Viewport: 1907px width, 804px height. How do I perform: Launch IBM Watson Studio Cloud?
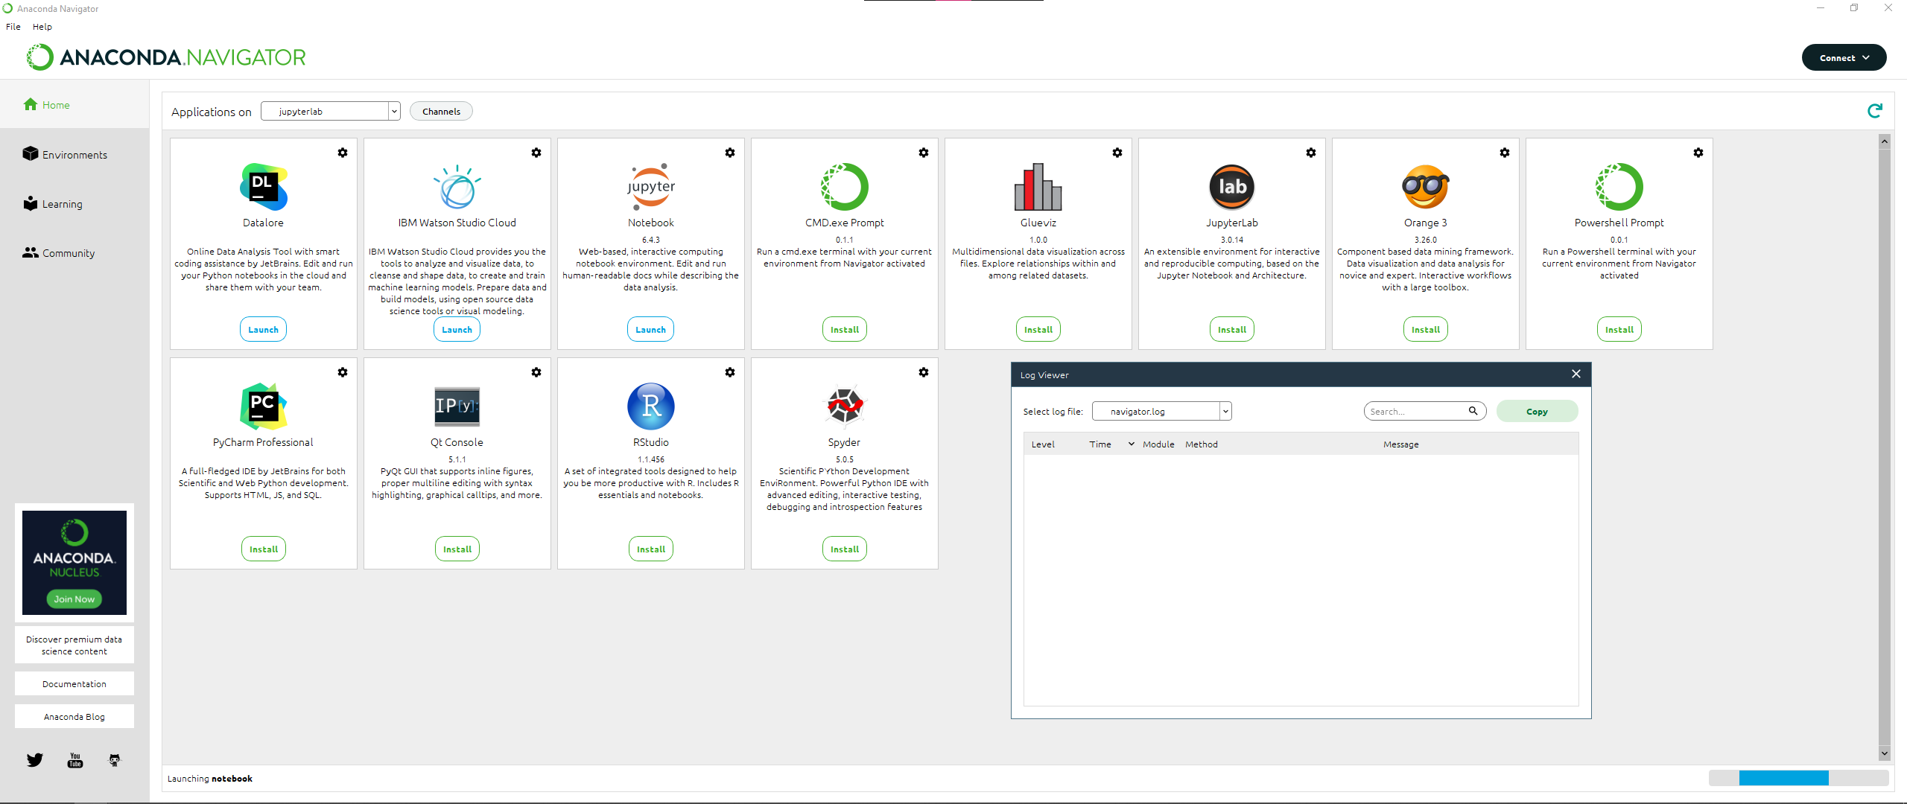coord(457,330)
